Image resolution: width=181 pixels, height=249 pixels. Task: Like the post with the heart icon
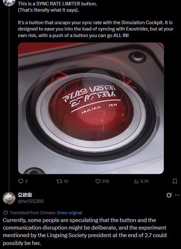coord(98,181)
